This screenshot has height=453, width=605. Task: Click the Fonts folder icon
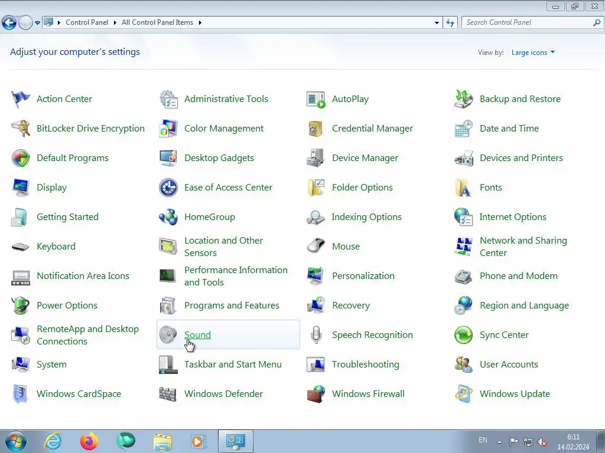point(463,188)
